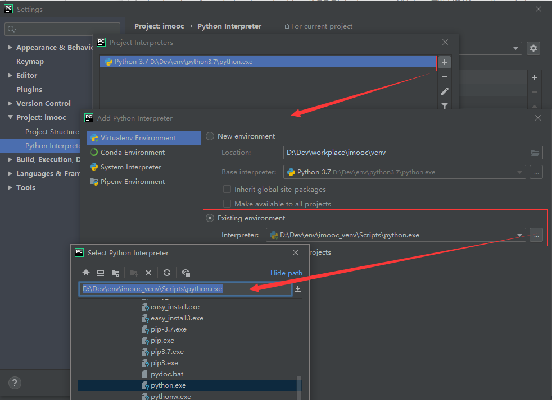
Task: Expand Languages & Frameworks settings group
Action: (x=10, y=174)
